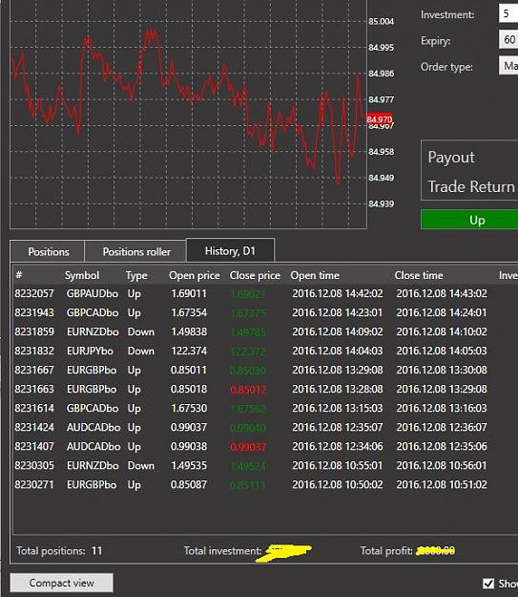Select order row 8232057
The image size is (518, 597).
click(x=265, y=293)
